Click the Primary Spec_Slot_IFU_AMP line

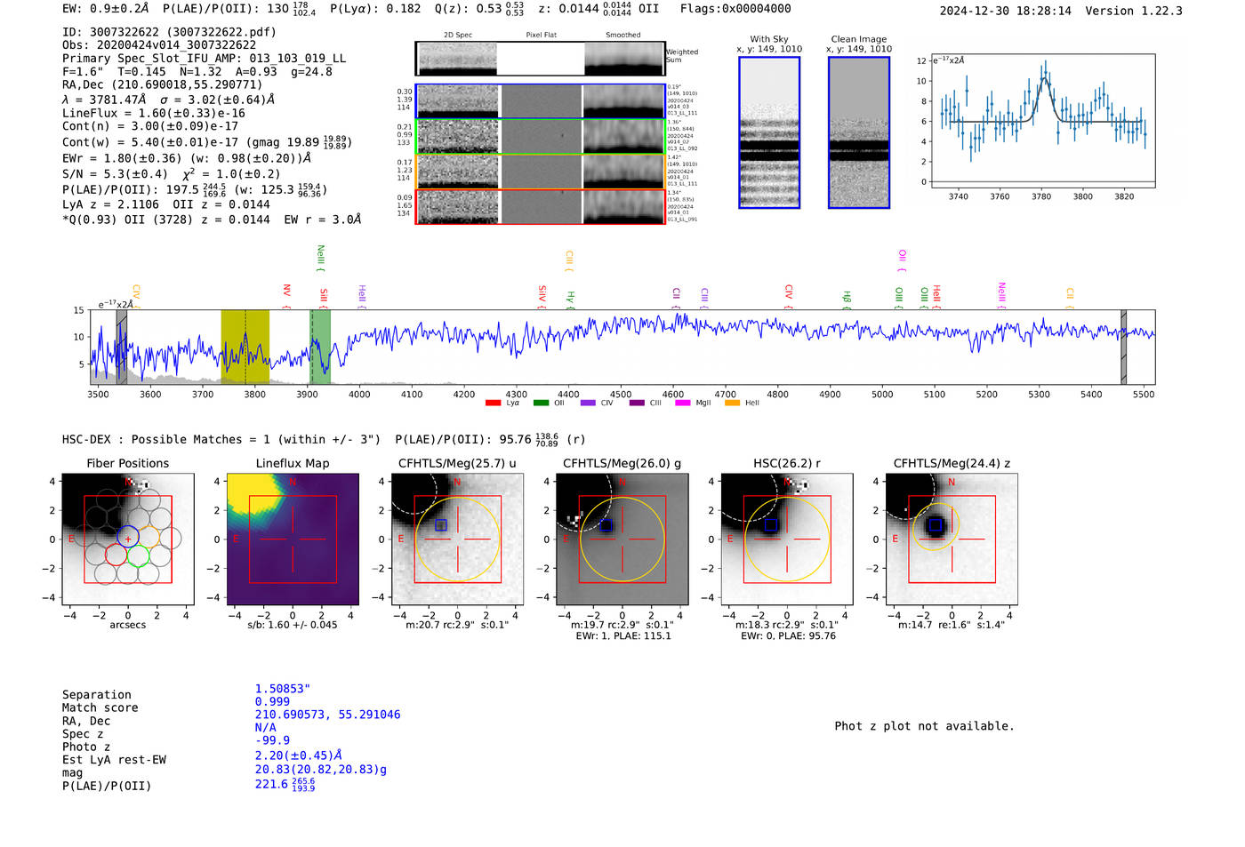tap(204, 59)
